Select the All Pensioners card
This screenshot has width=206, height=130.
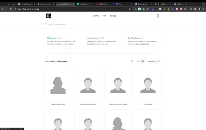[62, 41]
